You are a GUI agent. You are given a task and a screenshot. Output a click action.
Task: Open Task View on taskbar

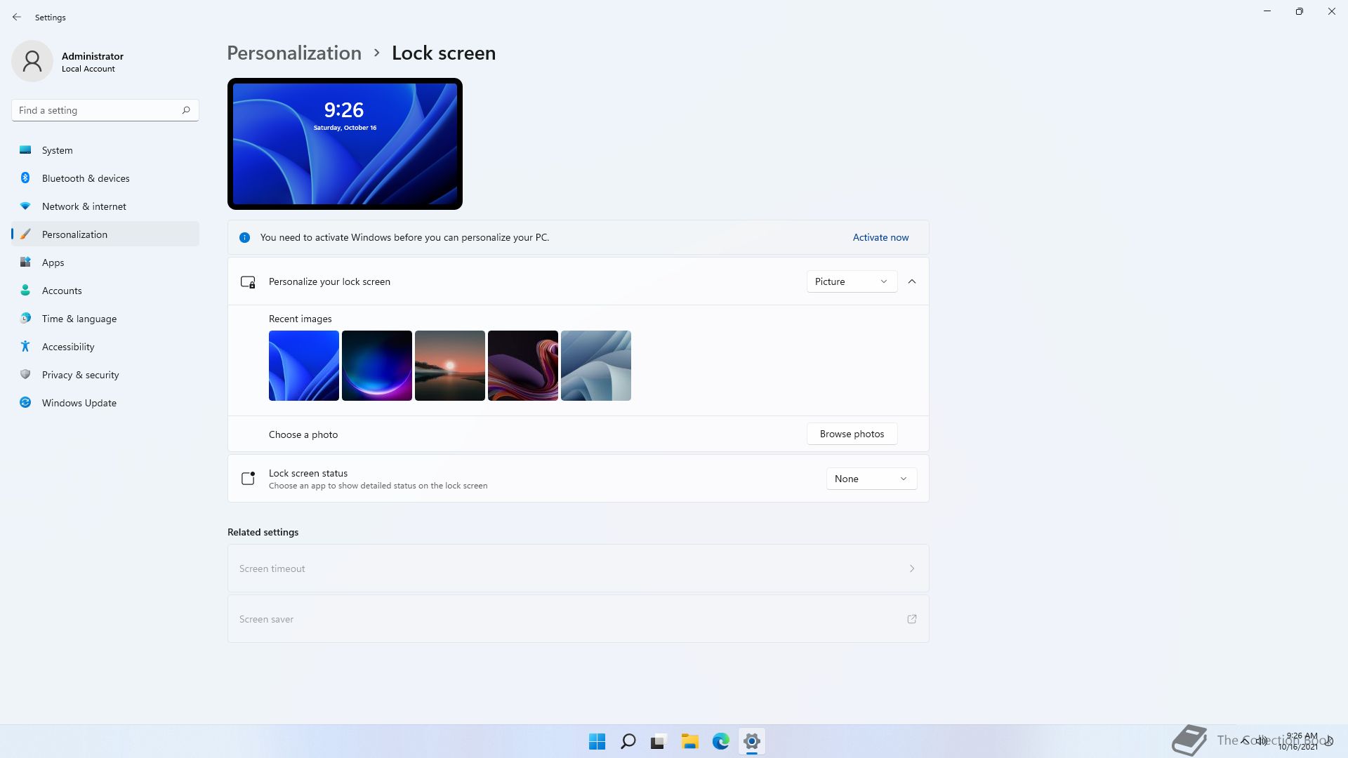pos(659,741)
